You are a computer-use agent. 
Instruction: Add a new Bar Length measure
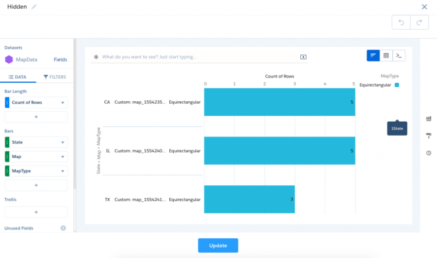point(36,117)
